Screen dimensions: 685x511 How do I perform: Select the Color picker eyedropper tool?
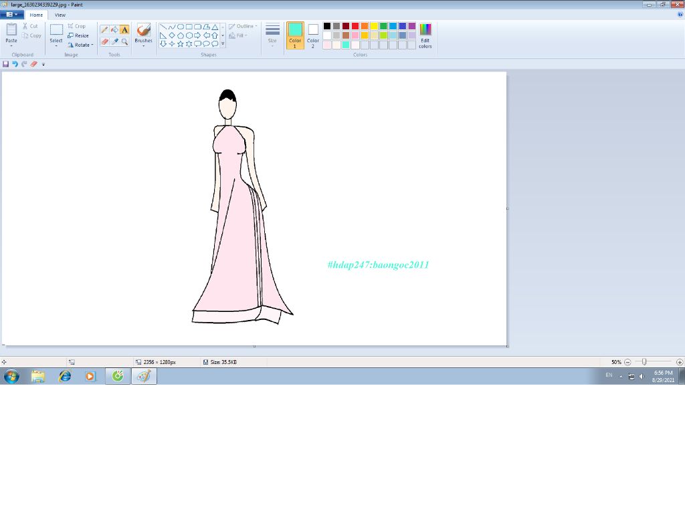114,41
